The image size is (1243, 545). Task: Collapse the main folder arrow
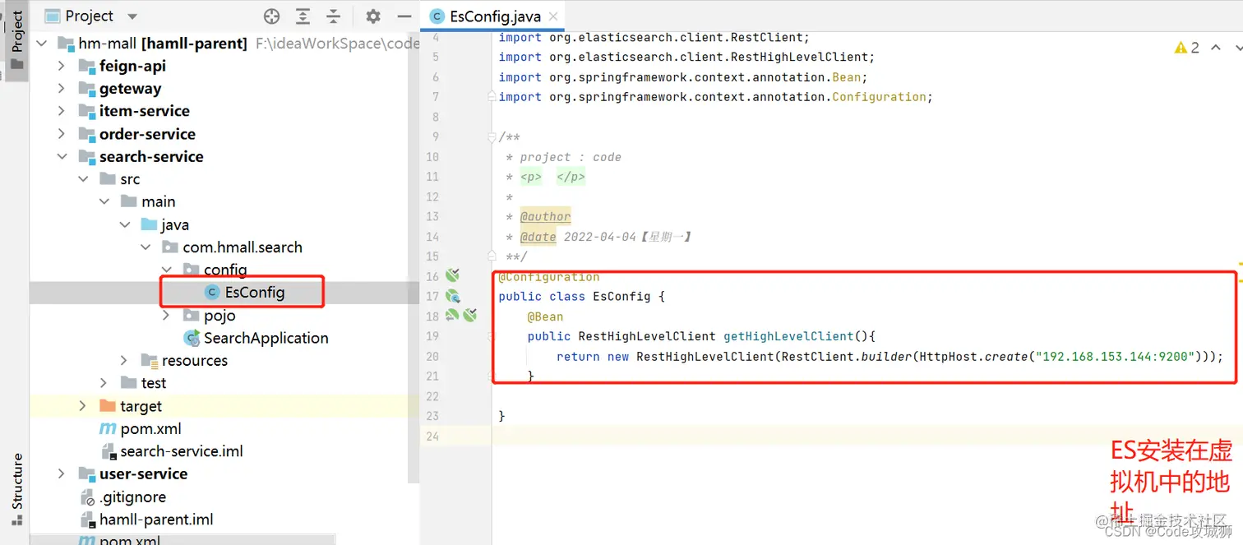pyautogui.click(x=104, y=201)
